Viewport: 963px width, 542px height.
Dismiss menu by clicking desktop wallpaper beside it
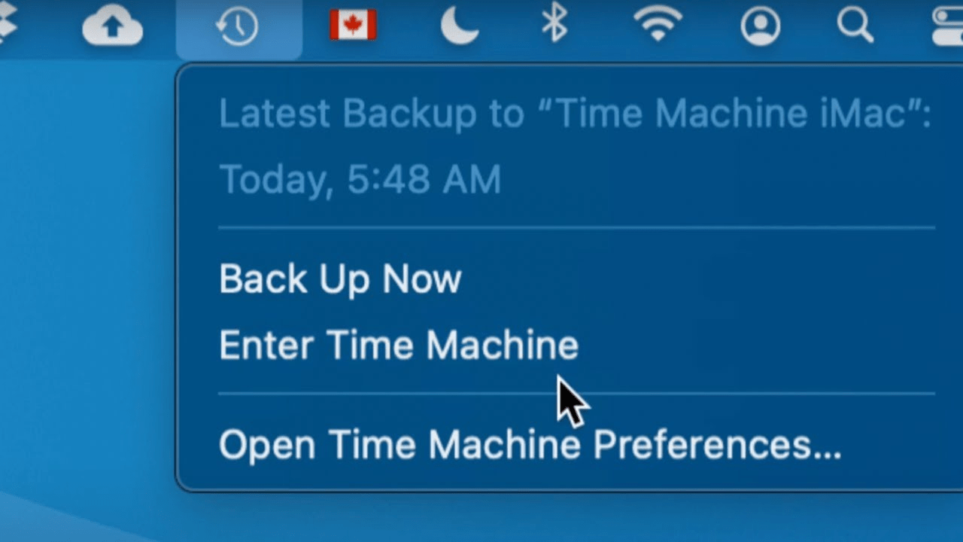click(83, 263)
